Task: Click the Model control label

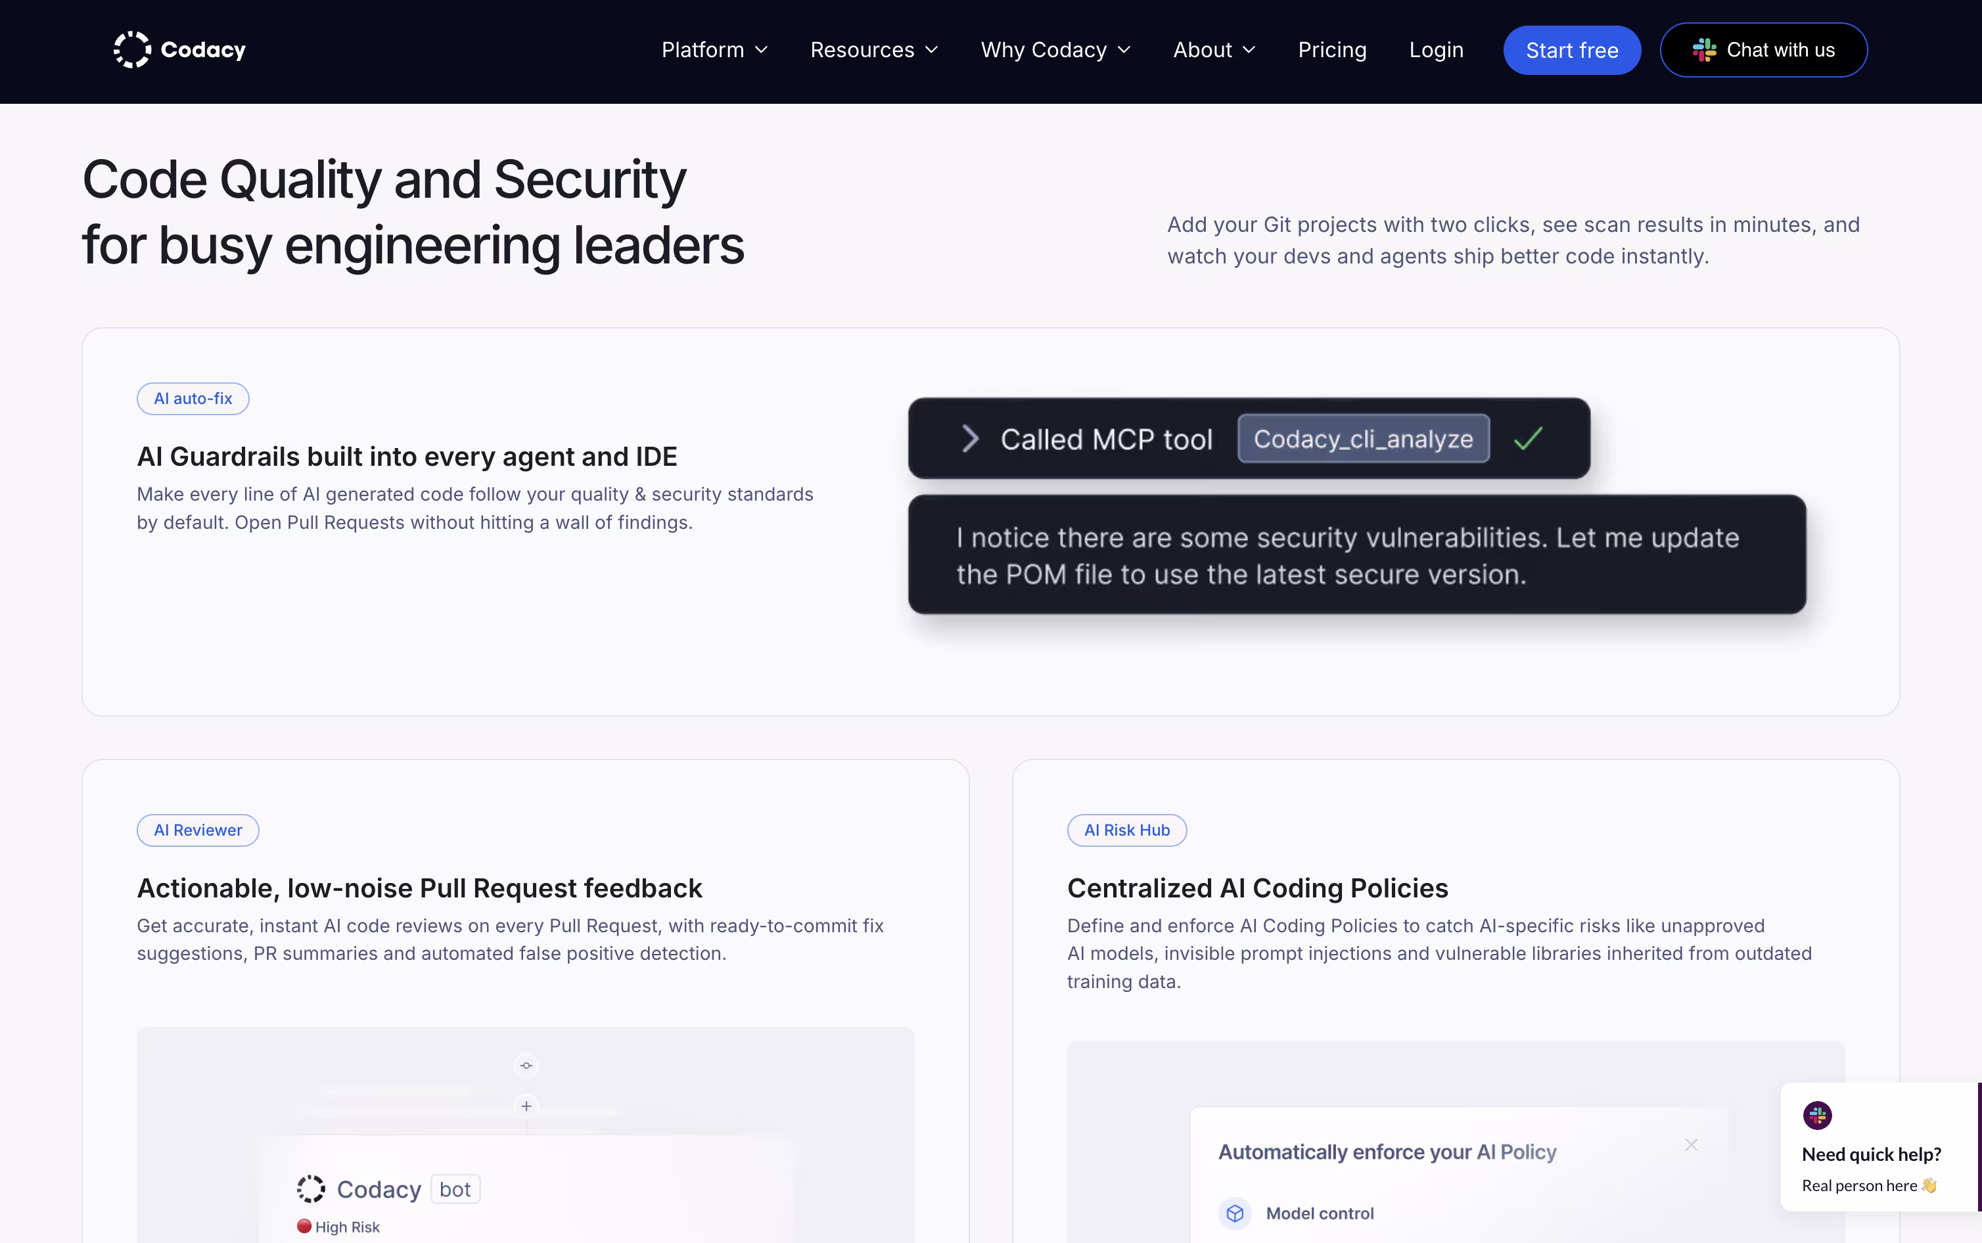Action: pyautogui.click(x=1320, y=1213)
